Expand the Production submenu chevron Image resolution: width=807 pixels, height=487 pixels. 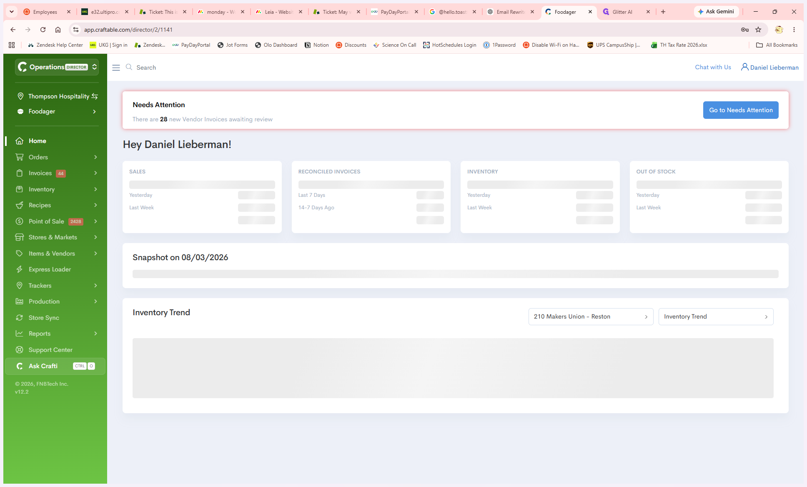(x=95, y=301)
